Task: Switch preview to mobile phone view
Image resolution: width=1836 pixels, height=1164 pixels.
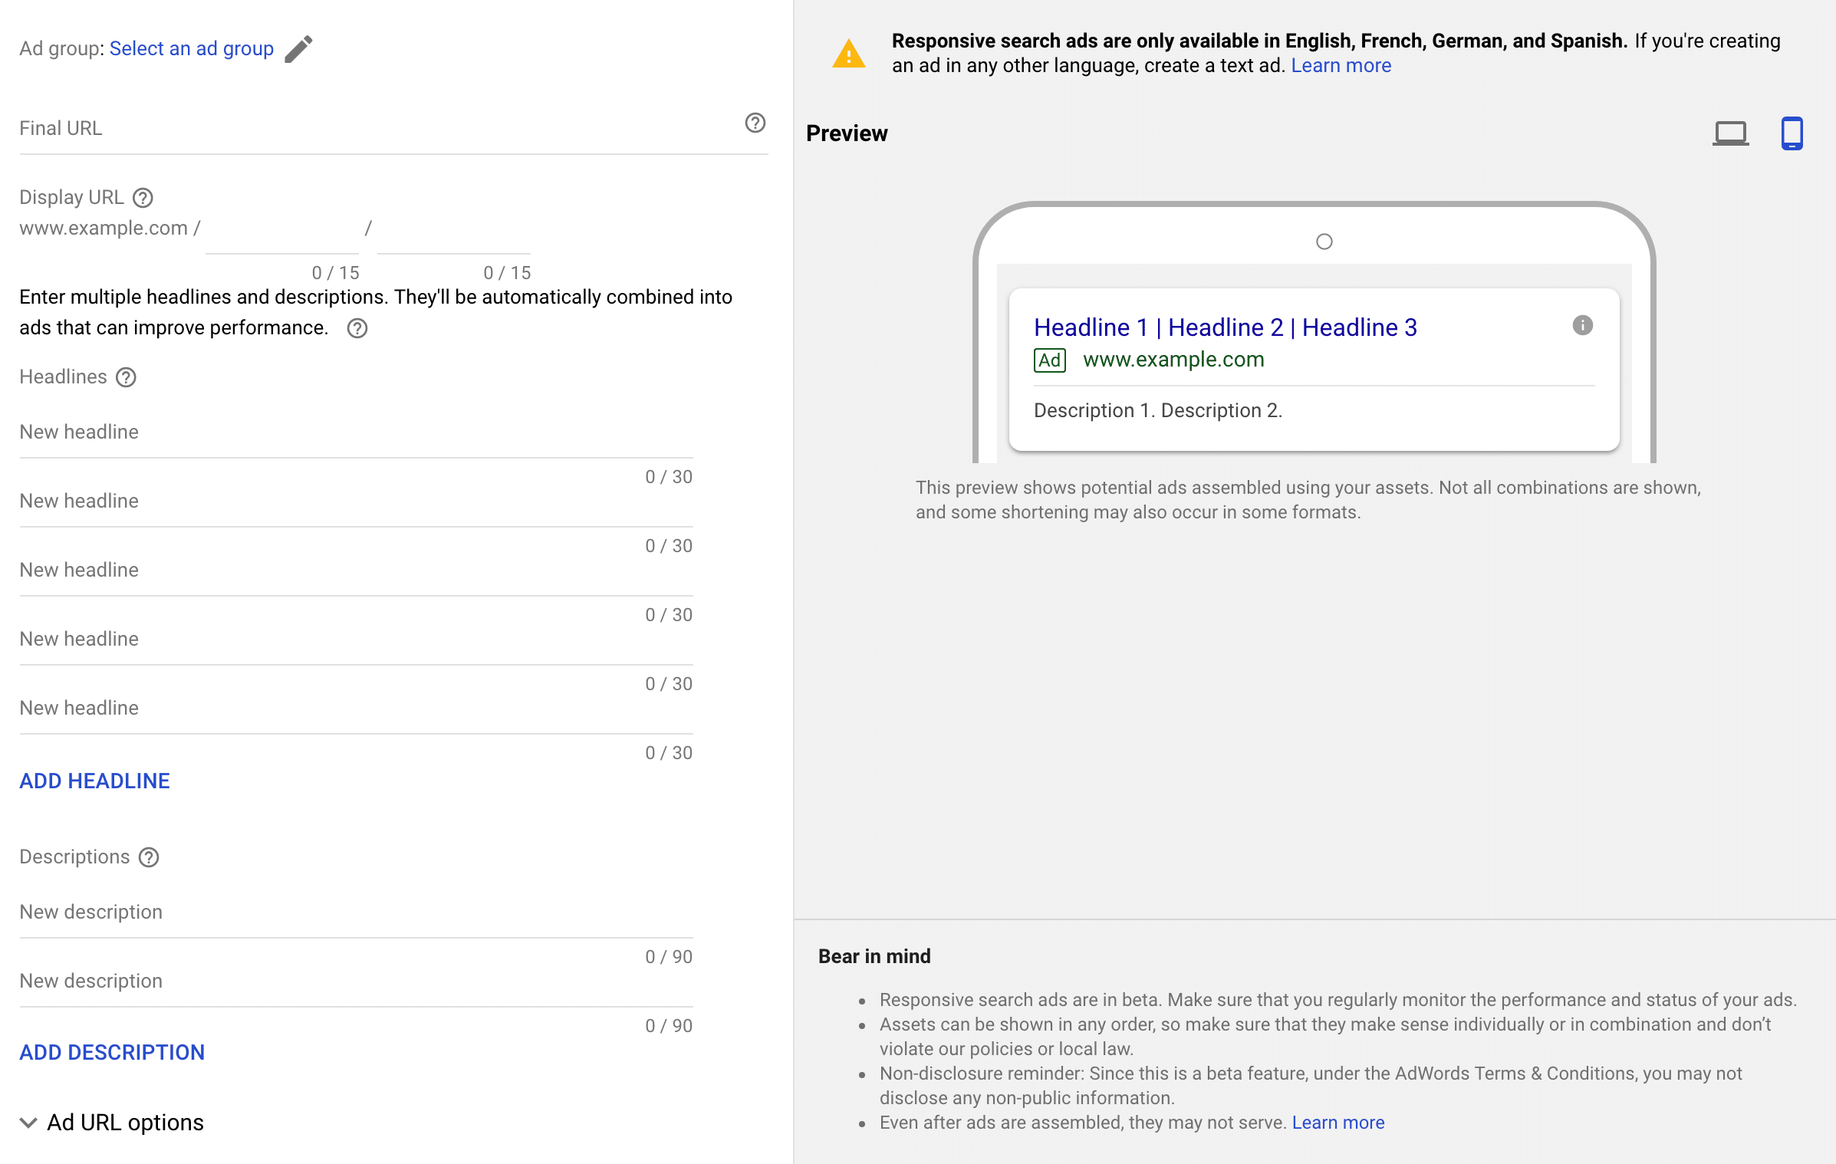Action: pyautogui.click(x=1792, y=133)
